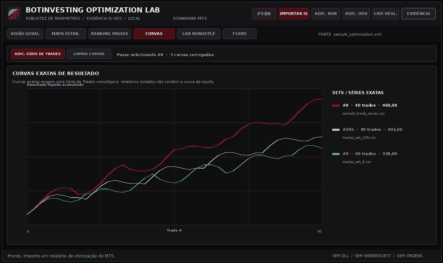The image size is (443, 263).
Task: Click LIVE DESL. toggle button
Action: (x=386, y=14)
